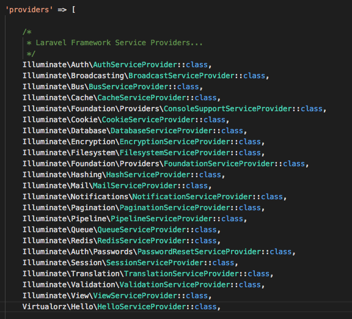Click PasswordResetServiceProvider class reference
Image resolution: width=352 pixels, height=319 pixels.
pos(199,252)
